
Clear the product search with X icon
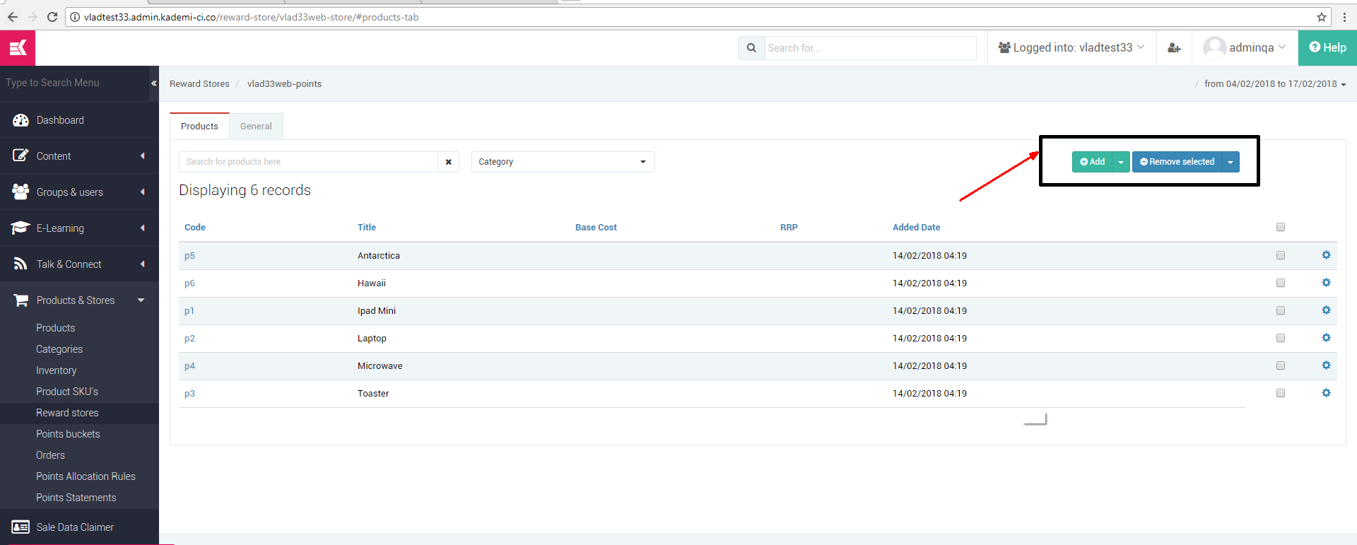click(x=448, y=162)
